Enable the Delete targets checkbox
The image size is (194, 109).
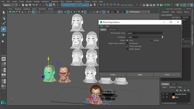(x=127, y=49)
